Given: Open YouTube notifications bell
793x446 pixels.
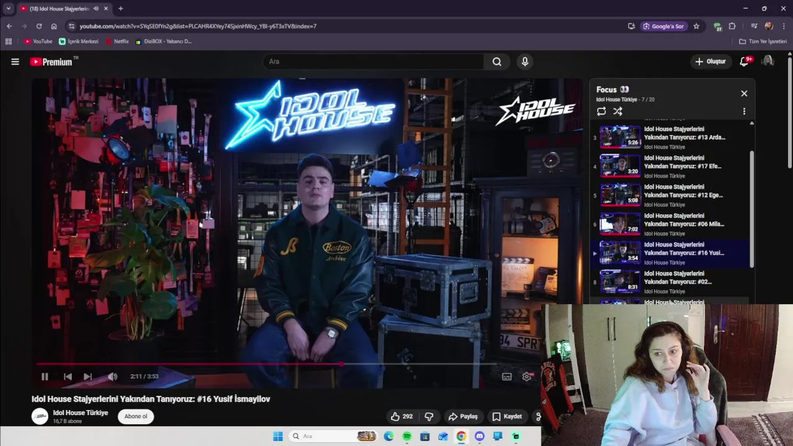Looking at the screenshot, I should (x=745, y=61).
